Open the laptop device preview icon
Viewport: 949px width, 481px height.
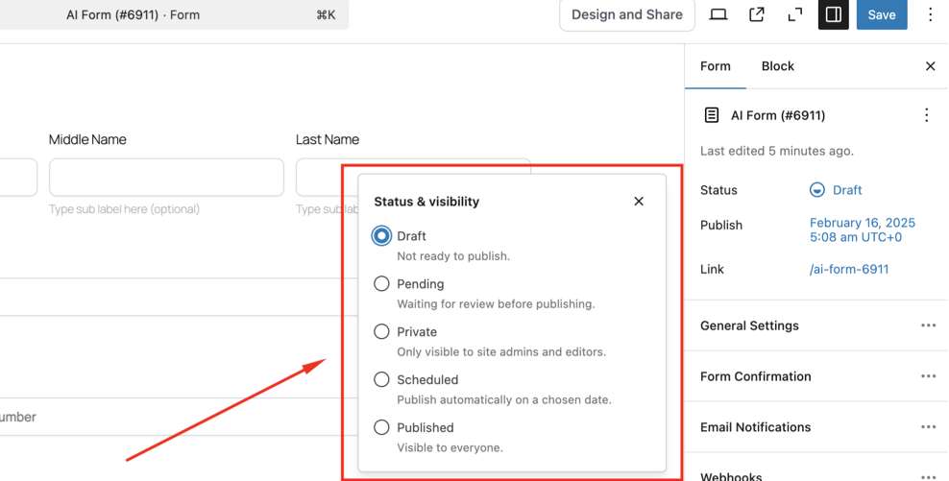[x=718, y=14]
